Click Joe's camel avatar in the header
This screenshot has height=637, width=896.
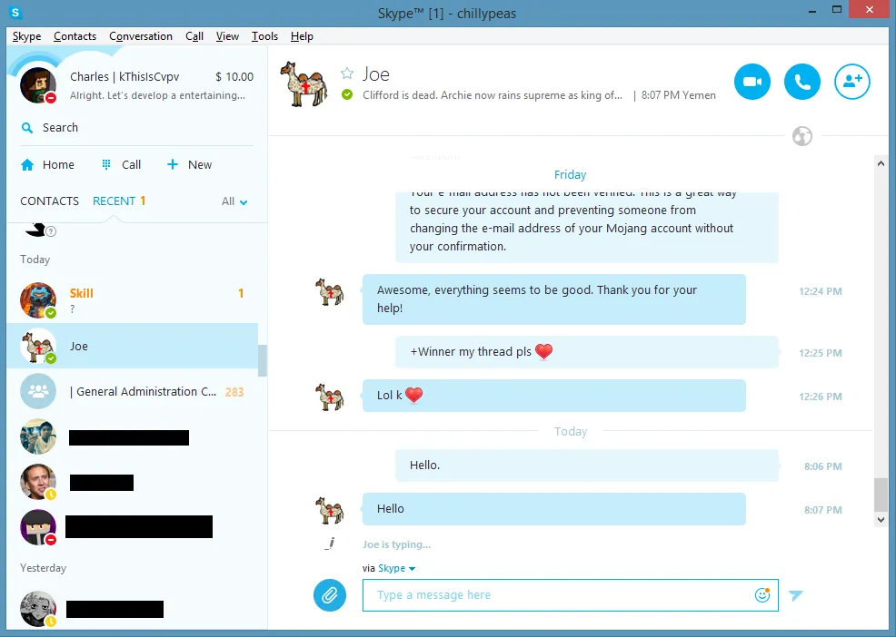pos(304,83)
